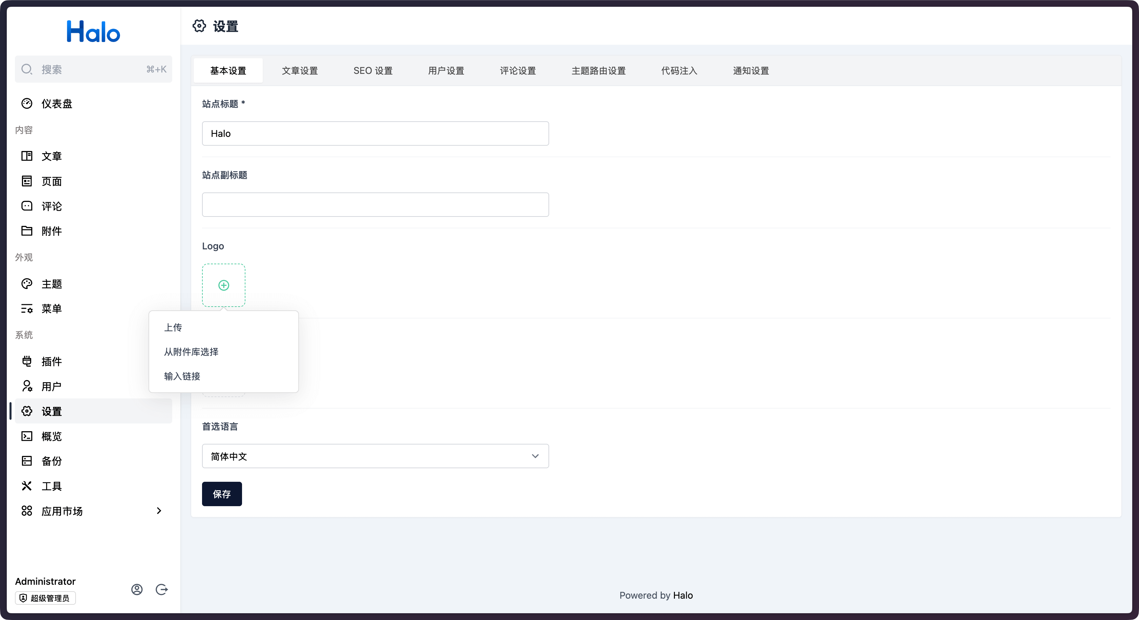Switch to the 代码注入 tab
The width and height of the screenshot is (1139, 620).
(679, 71)
